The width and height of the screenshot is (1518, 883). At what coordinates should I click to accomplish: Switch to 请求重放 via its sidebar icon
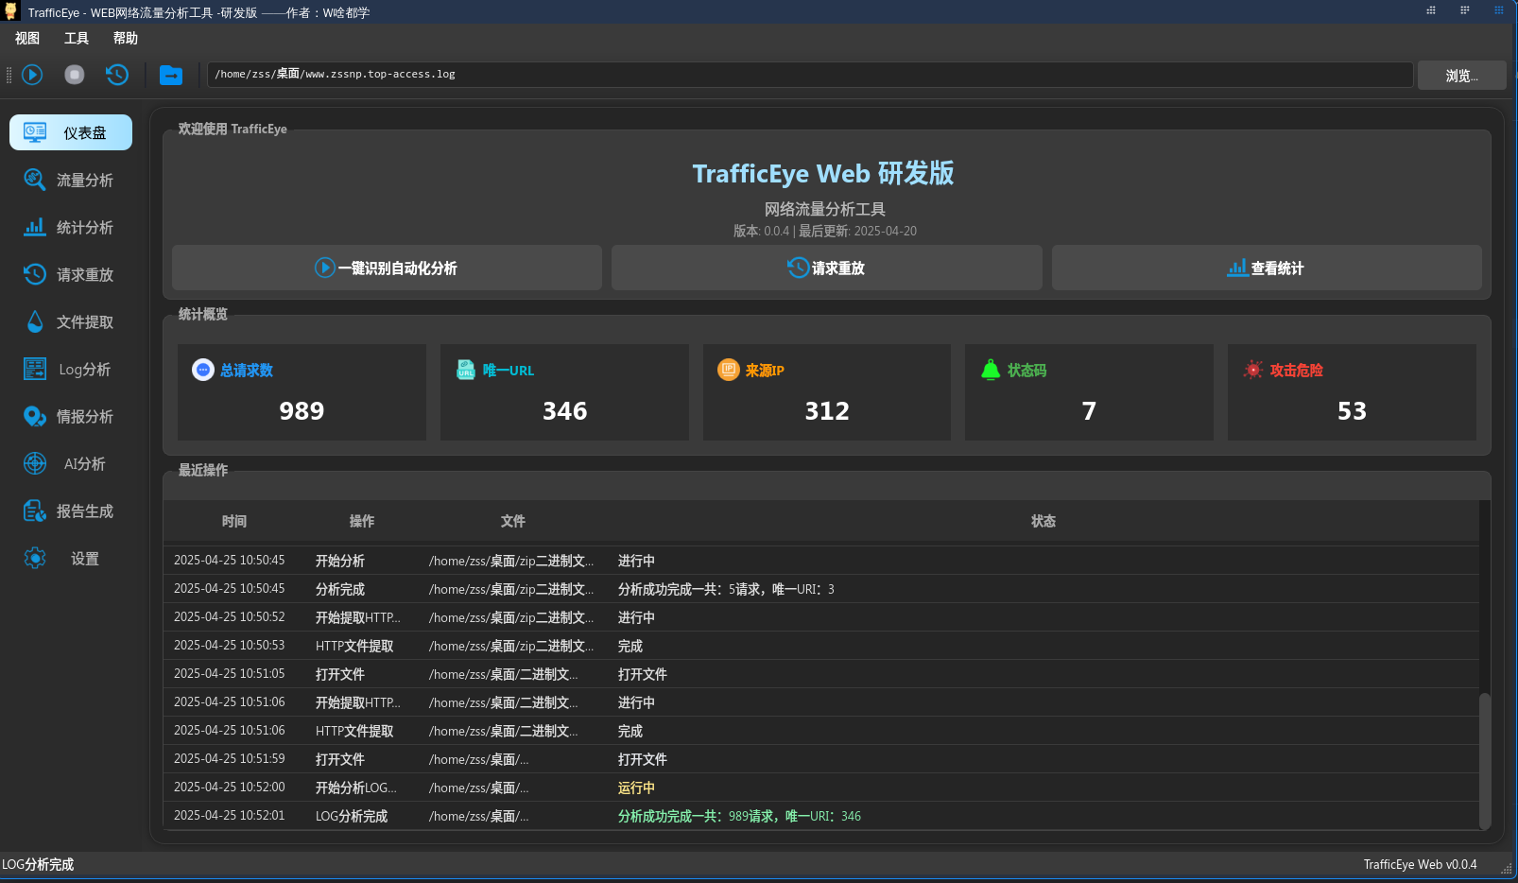[70, 274]
